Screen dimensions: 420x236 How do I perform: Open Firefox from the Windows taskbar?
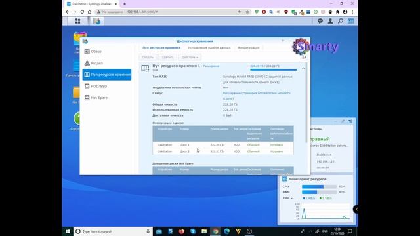182,231
